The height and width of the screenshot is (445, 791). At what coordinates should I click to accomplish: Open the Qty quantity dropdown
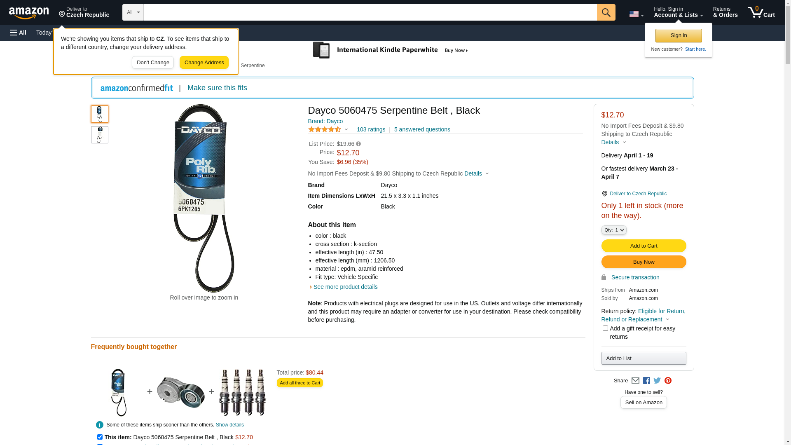613,230
